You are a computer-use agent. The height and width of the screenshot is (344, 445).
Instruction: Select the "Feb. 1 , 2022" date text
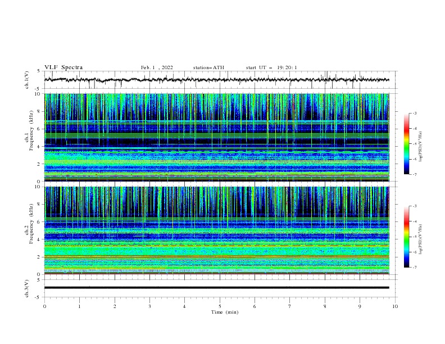click(157, 67)
